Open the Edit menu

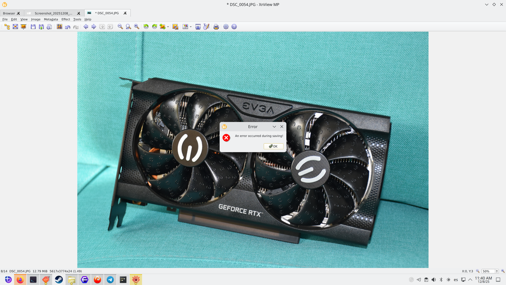click(x=14, y=19)
